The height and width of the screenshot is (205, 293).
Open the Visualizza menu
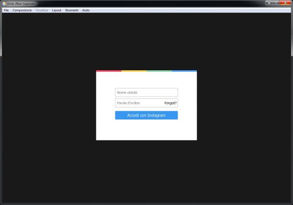42,10
